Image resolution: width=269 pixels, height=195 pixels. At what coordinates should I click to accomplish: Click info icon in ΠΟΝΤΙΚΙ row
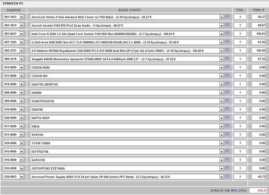(227, 109)
